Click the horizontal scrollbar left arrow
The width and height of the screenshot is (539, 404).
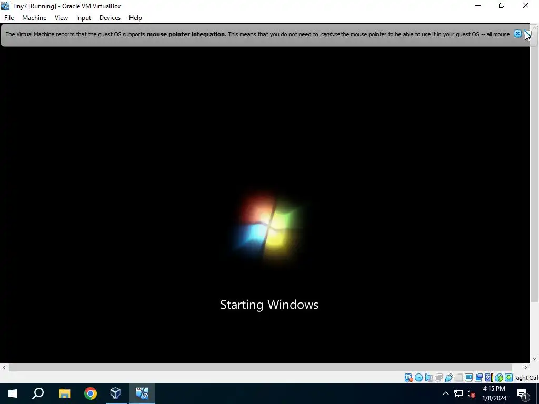(x=4, y=368)
